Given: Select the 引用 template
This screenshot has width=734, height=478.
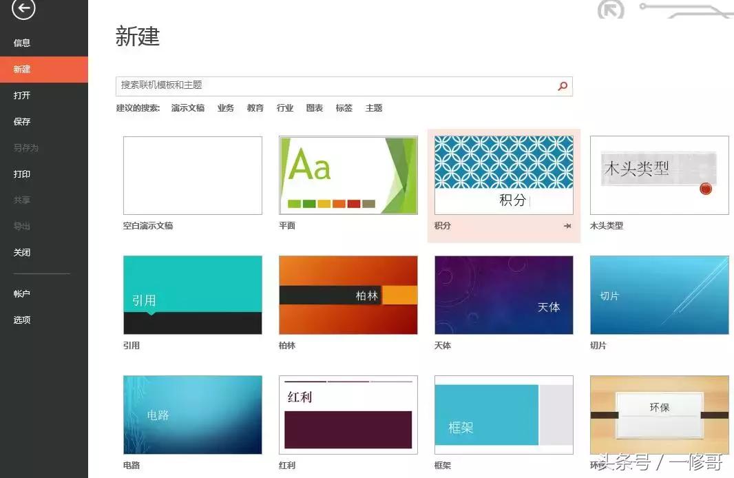Looking at the screenshot, I should tap(193, 295).
